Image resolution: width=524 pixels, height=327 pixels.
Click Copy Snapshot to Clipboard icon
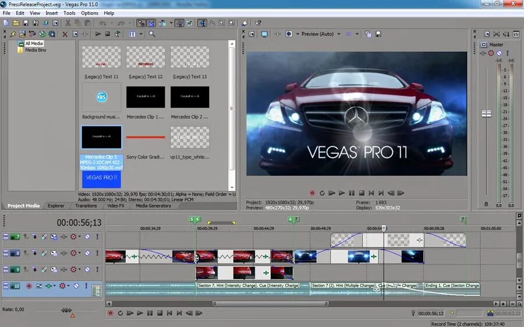[x=368, y=34]
